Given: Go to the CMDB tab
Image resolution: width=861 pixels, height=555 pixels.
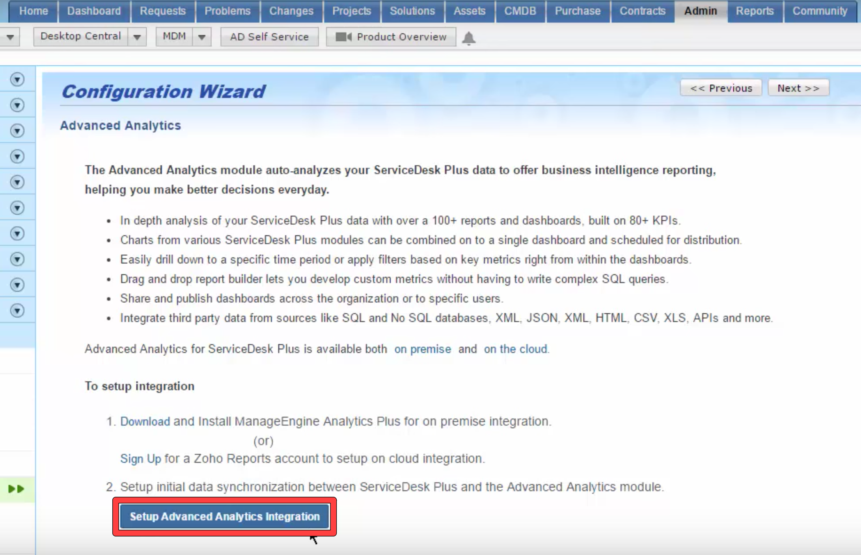Looking at the screenshot, I should (520, 11).
